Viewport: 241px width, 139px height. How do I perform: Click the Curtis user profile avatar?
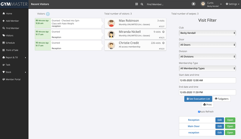203,4
